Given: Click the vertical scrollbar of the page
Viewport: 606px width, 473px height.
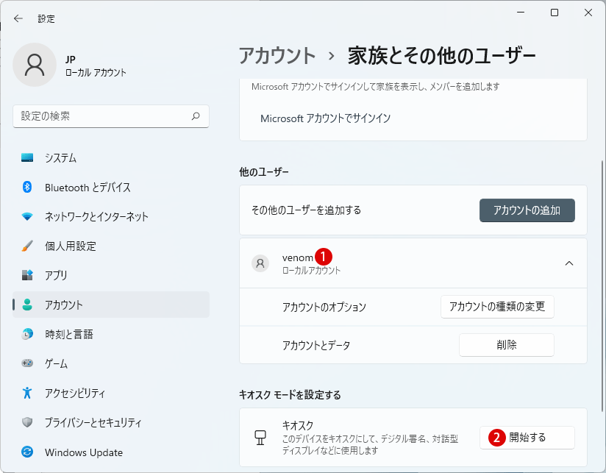Looking at the screenshot, I should (602, 286).
